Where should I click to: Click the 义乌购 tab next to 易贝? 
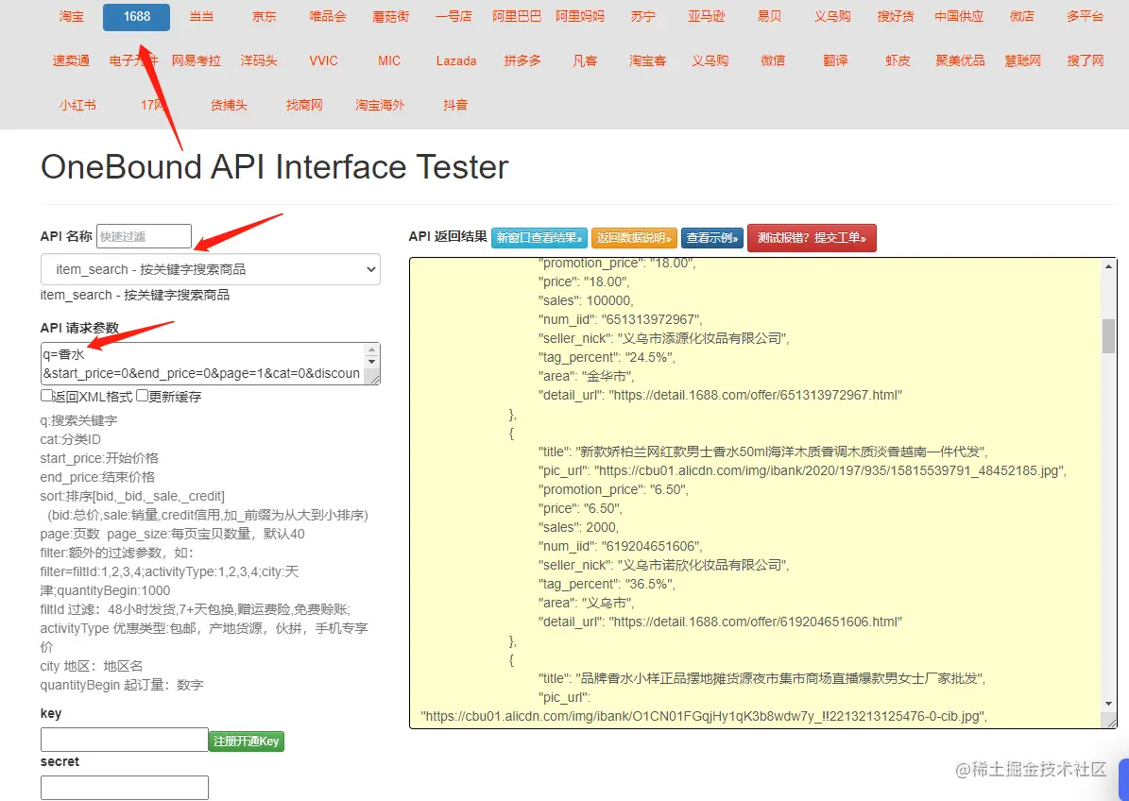tap(832, 17)
